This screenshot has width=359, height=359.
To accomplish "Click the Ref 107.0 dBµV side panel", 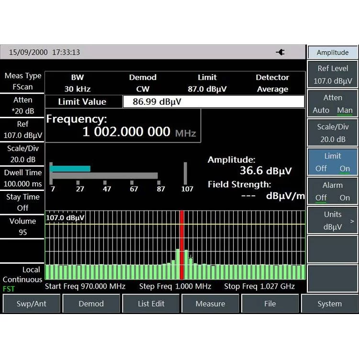I will (22, 130).
